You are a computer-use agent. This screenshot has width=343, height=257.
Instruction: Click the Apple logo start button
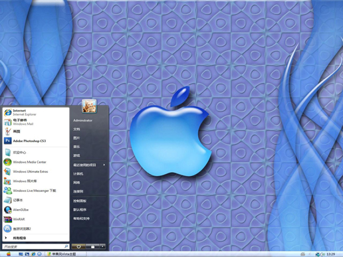click(9, 254)
